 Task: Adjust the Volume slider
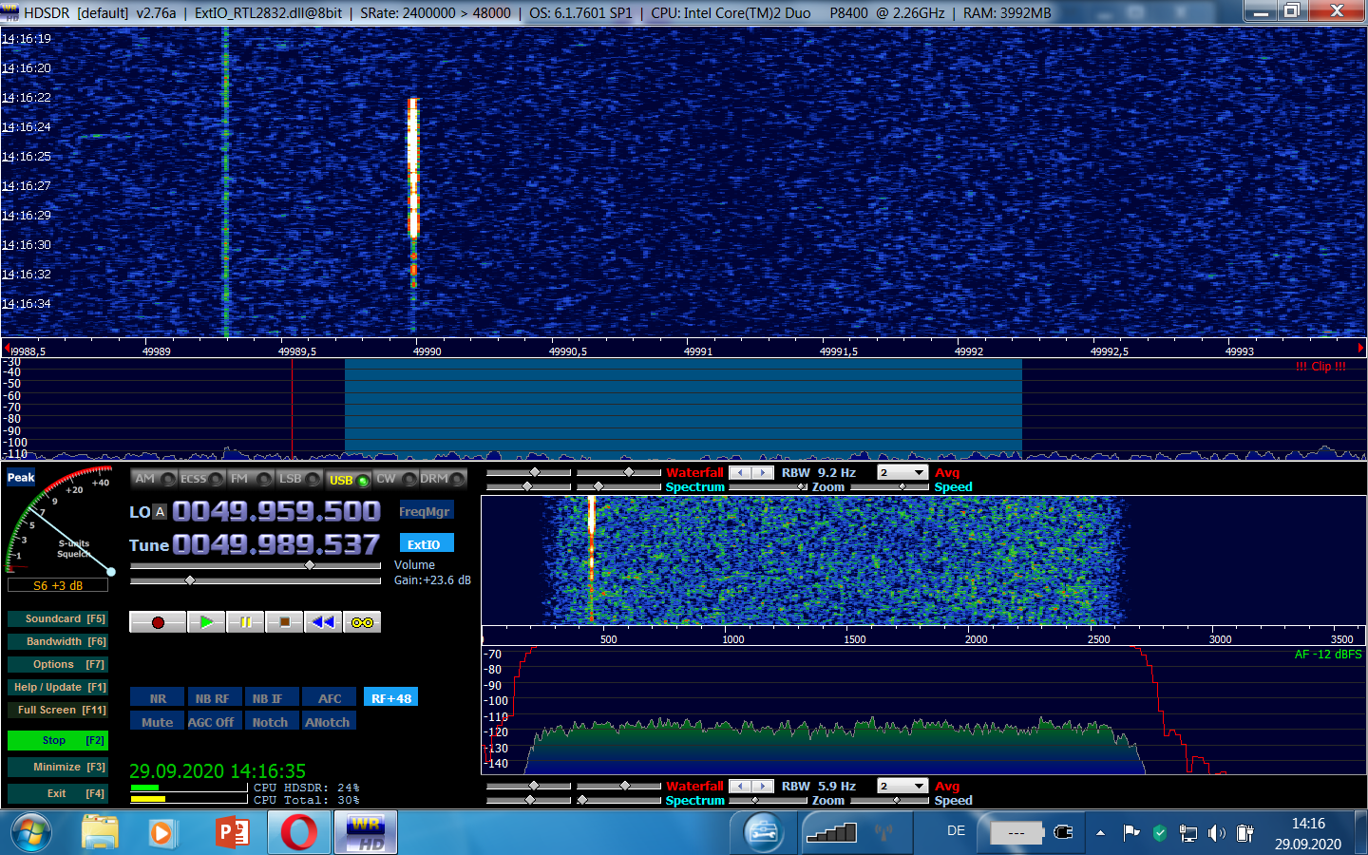pyautogui.click(x=256, y=565)
